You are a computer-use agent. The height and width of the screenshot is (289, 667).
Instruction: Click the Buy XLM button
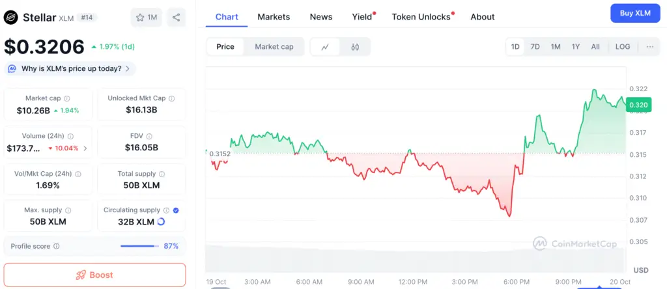pos(634,13)
